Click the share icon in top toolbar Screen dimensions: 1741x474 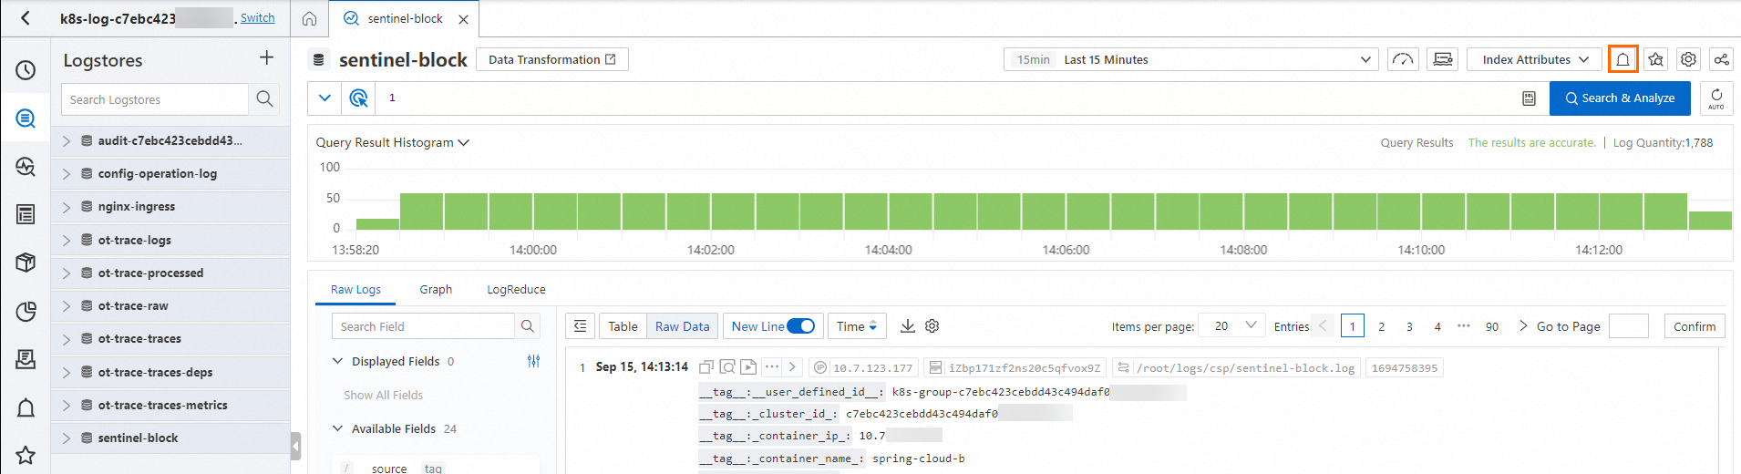pos(1721,59)
